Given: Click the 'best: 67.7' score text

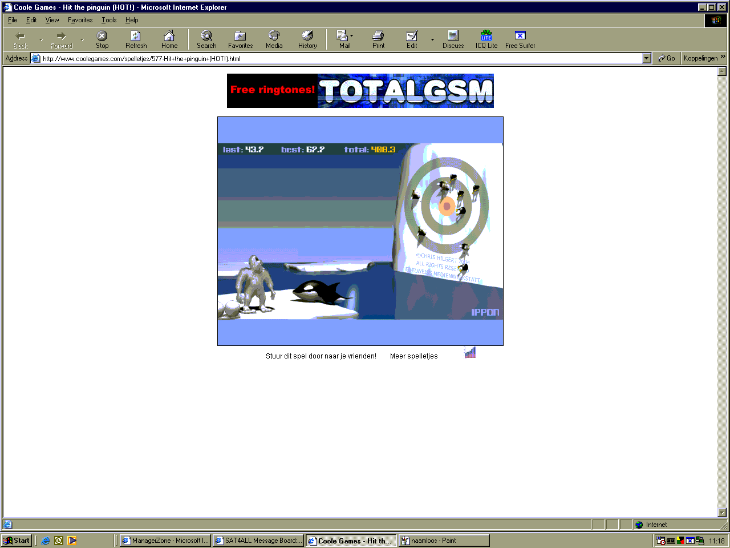Looking at the screenshot, I should click(x=303, y=150).
